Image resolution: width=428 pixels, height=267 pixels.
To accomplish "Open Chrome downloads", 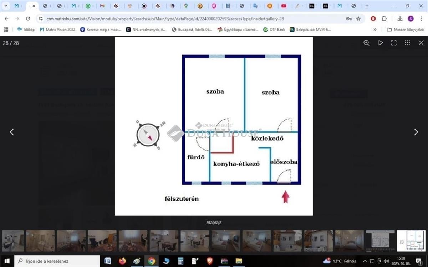I will click(400, 19).
